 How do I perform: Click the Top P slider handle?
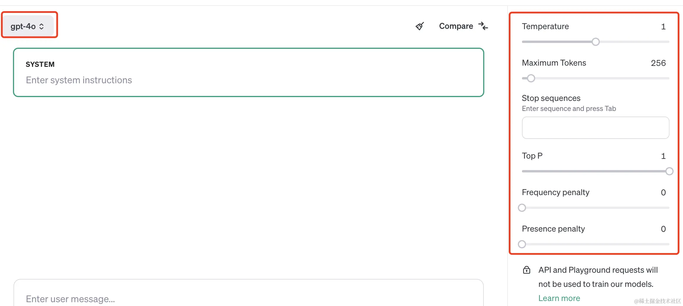click(x=669, y=171)
